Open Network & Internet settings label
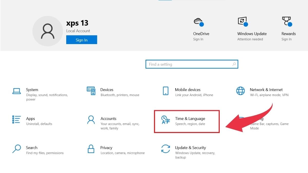This screenshot has height=173, width=308. [266, 90]
